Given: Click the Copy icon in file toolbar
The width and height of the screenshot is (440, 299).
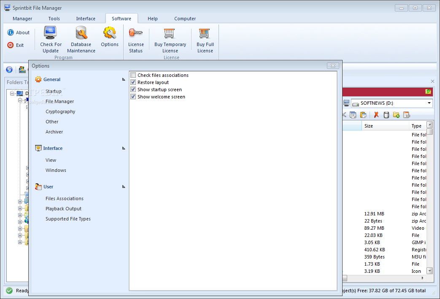Looking at the screenshot, I should click(x=353, y=114).
